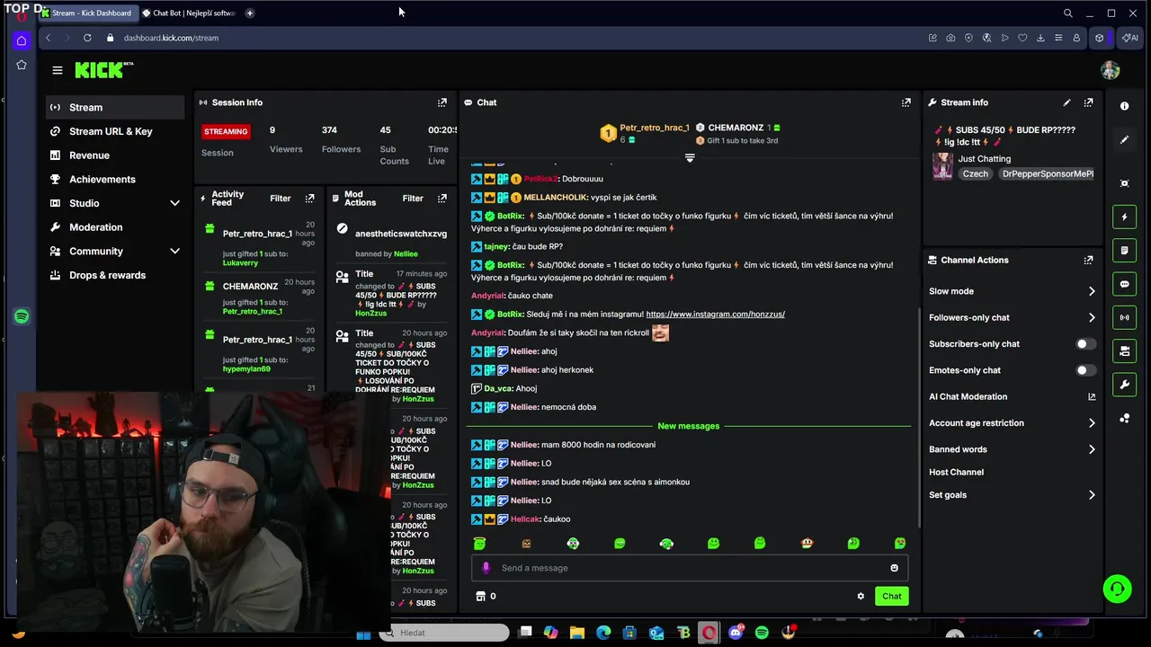Pop out the Chat panel
1151x647 pixels.
coord(906,102)
